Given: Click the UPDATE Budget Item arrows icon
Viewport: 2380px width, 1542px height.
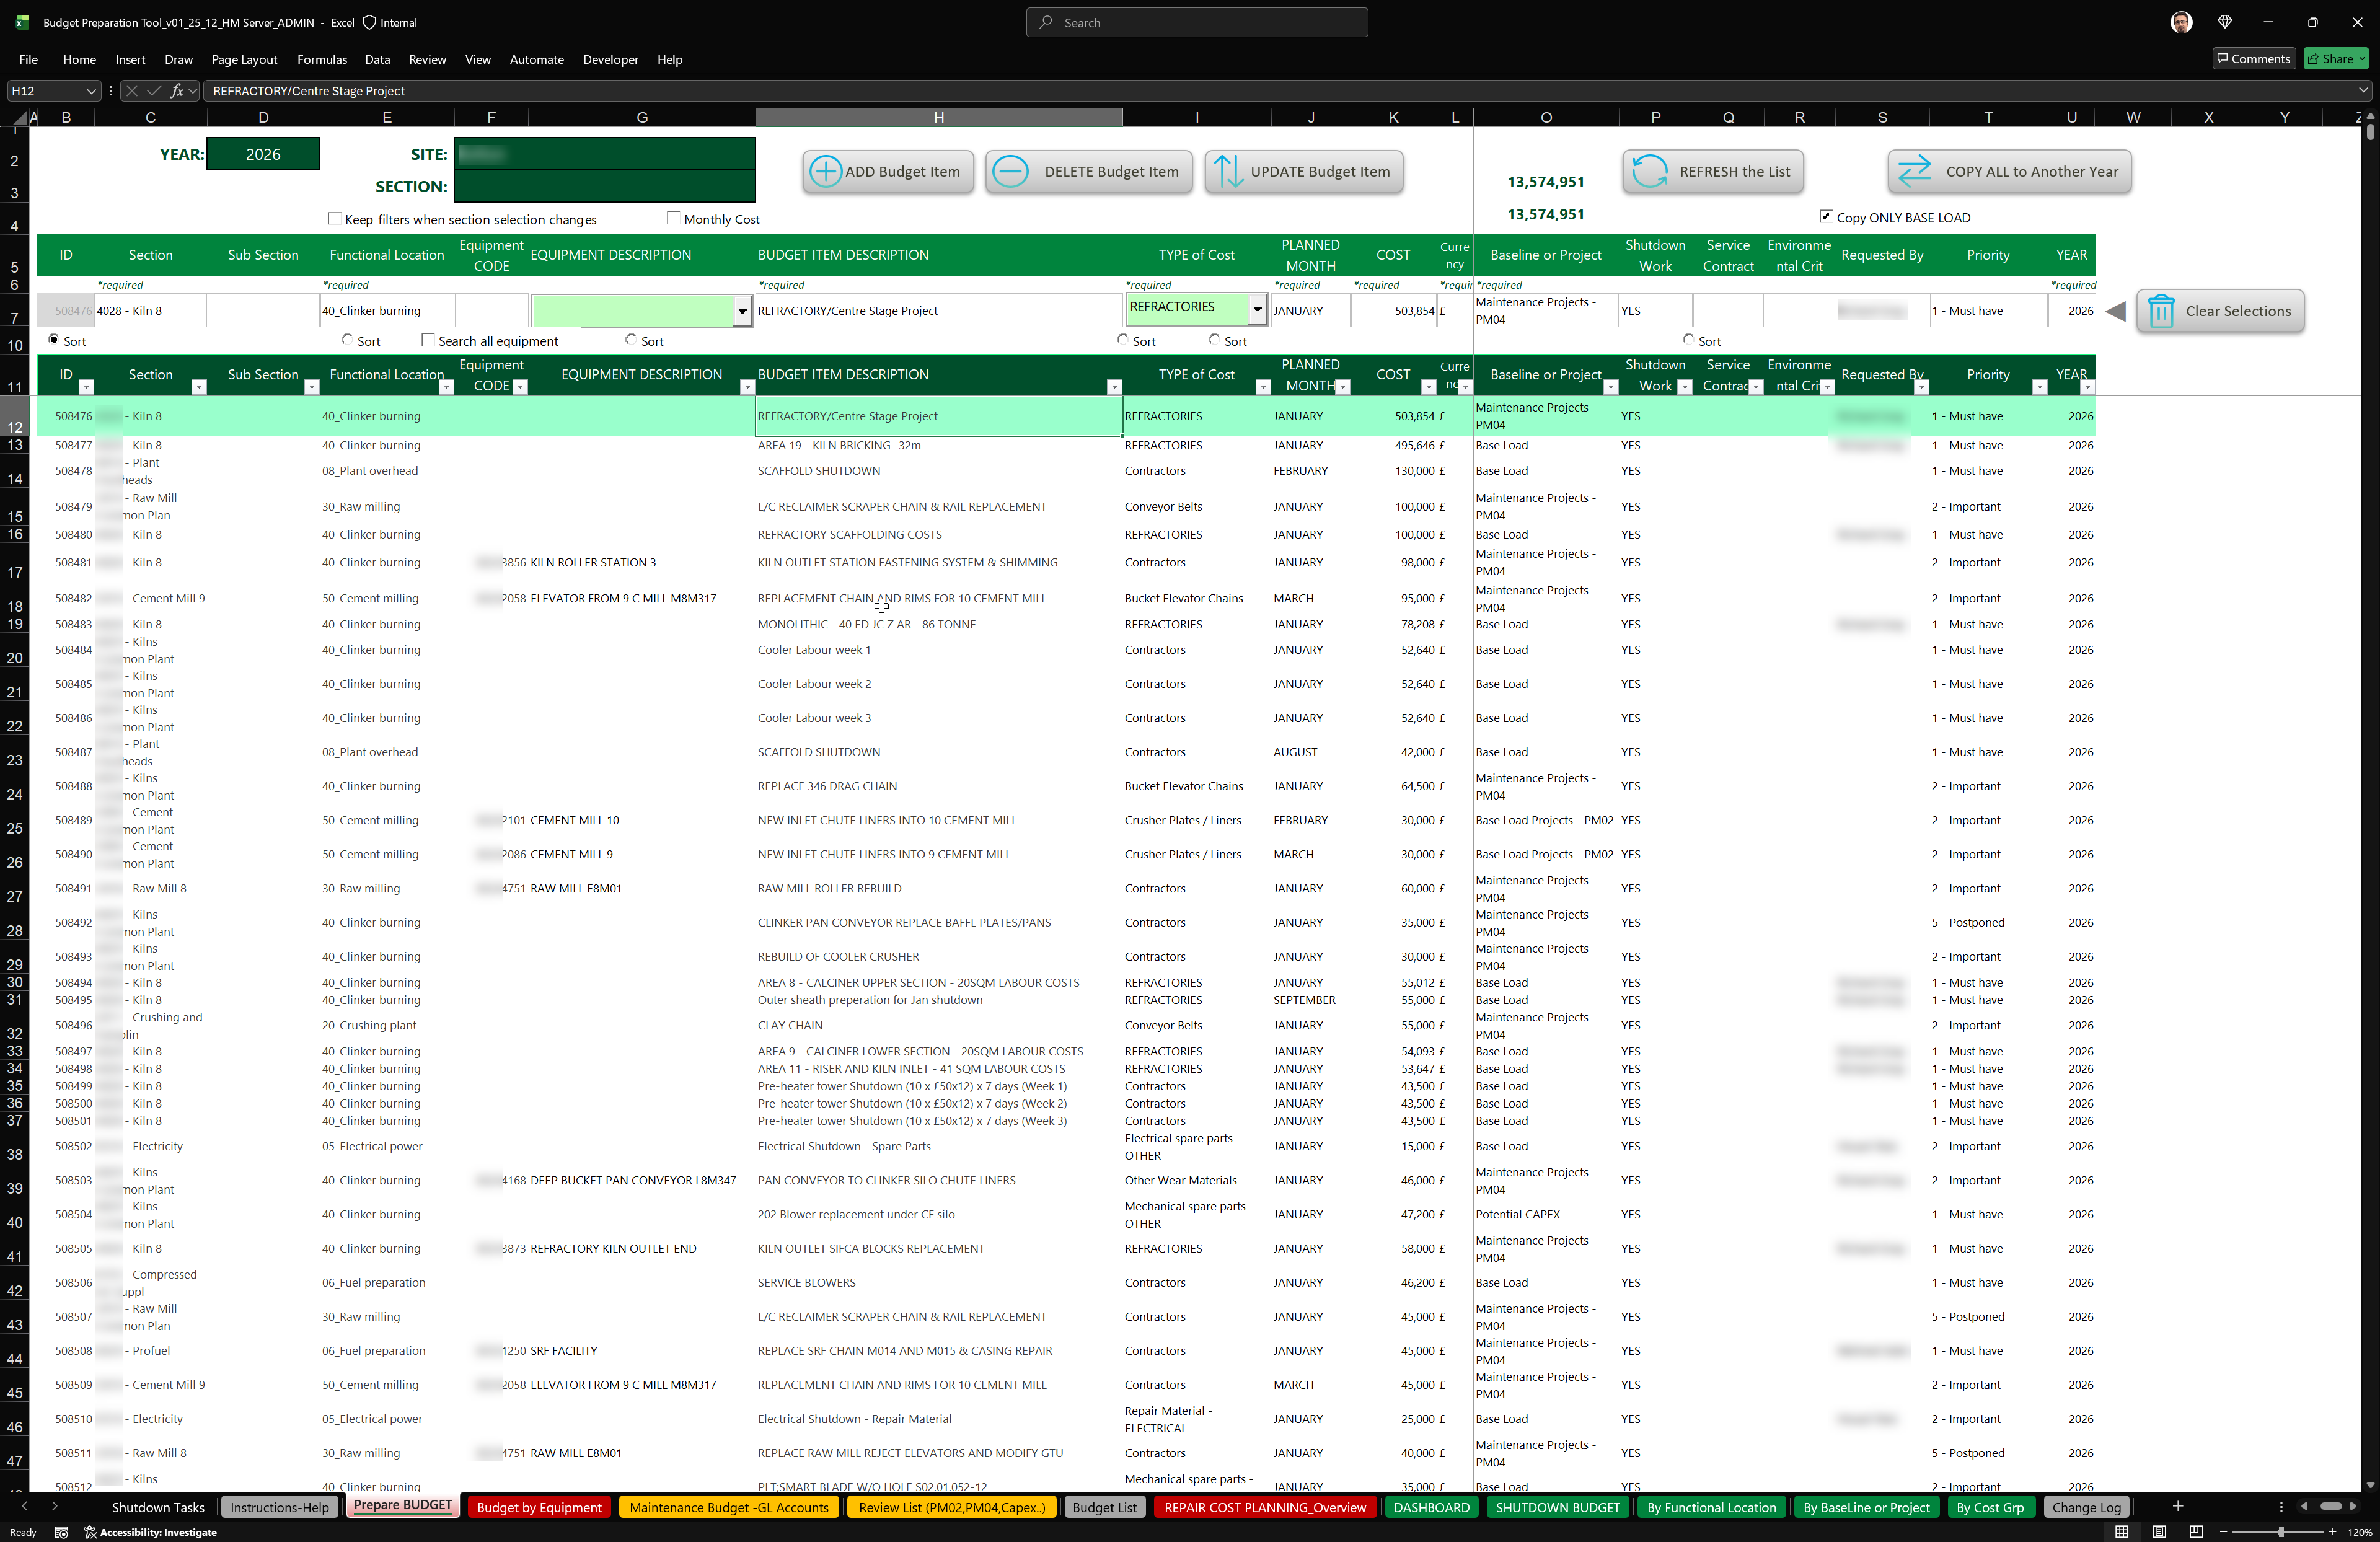Looking at the screenshot, I should (1228, 171).
